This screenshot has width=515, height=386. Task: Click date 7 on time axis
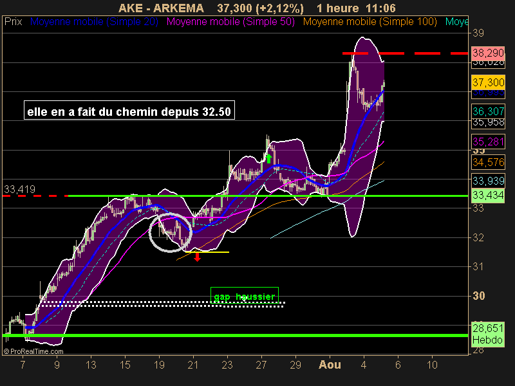pyautogui.click(x=23, y=365)
